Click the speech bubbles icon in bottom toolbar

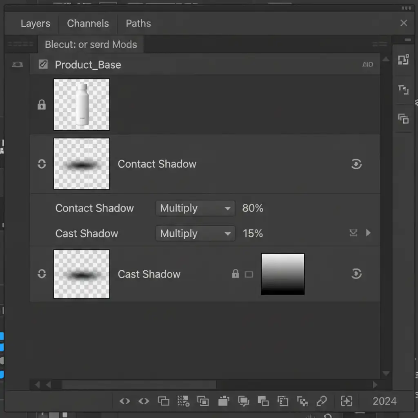pos(243,401)
